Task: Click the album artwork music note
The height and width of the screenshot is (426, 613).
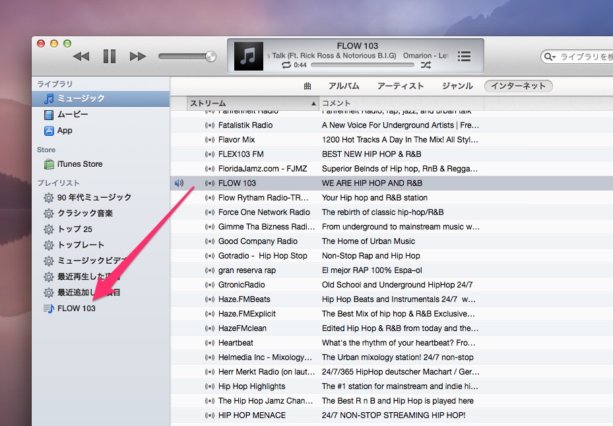Action: point(248,56)
